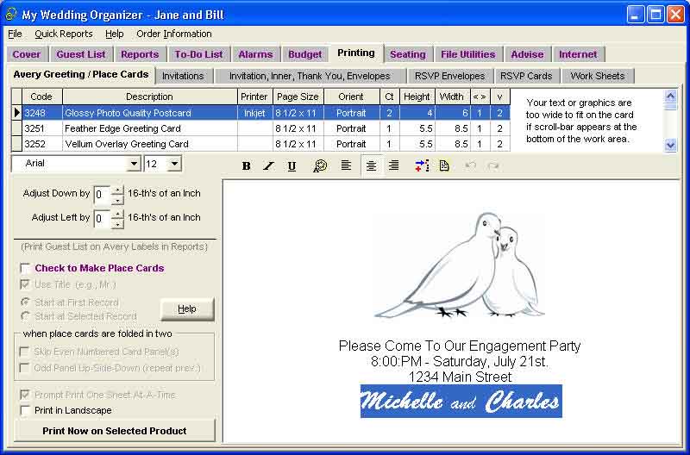Toggle Skip Even Numbered Card Panel(s)

(x=25, y=352)
